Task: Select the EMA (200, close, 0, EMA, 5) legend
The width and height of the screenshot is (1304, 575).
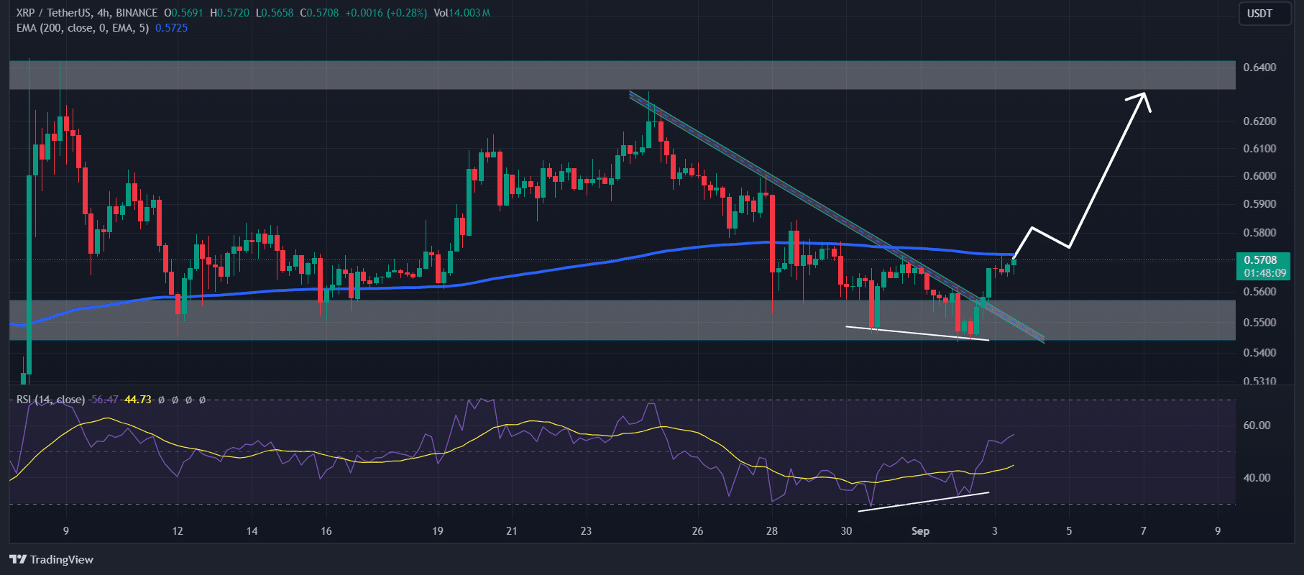Action: pos(83,28)
